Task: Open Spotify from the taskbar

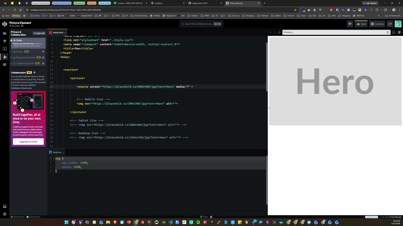Action: pos(198,222)
